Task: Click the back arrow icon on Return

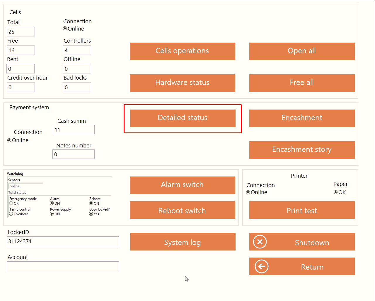Action: (x=262, y=267)
